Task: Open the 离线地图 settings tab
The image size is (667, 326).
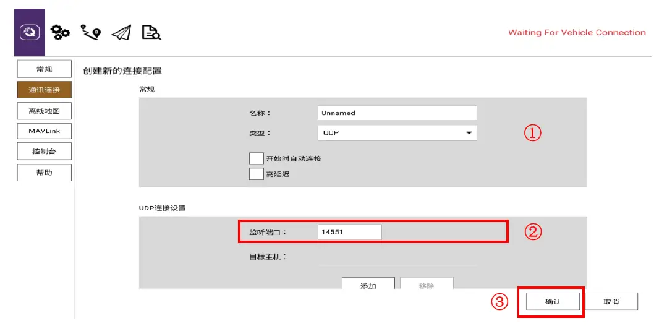Action: tap(44, 111)
